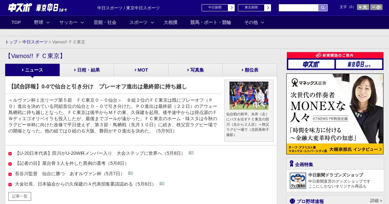Click 中日スポーツ breadcrumb link

(35, 42)
